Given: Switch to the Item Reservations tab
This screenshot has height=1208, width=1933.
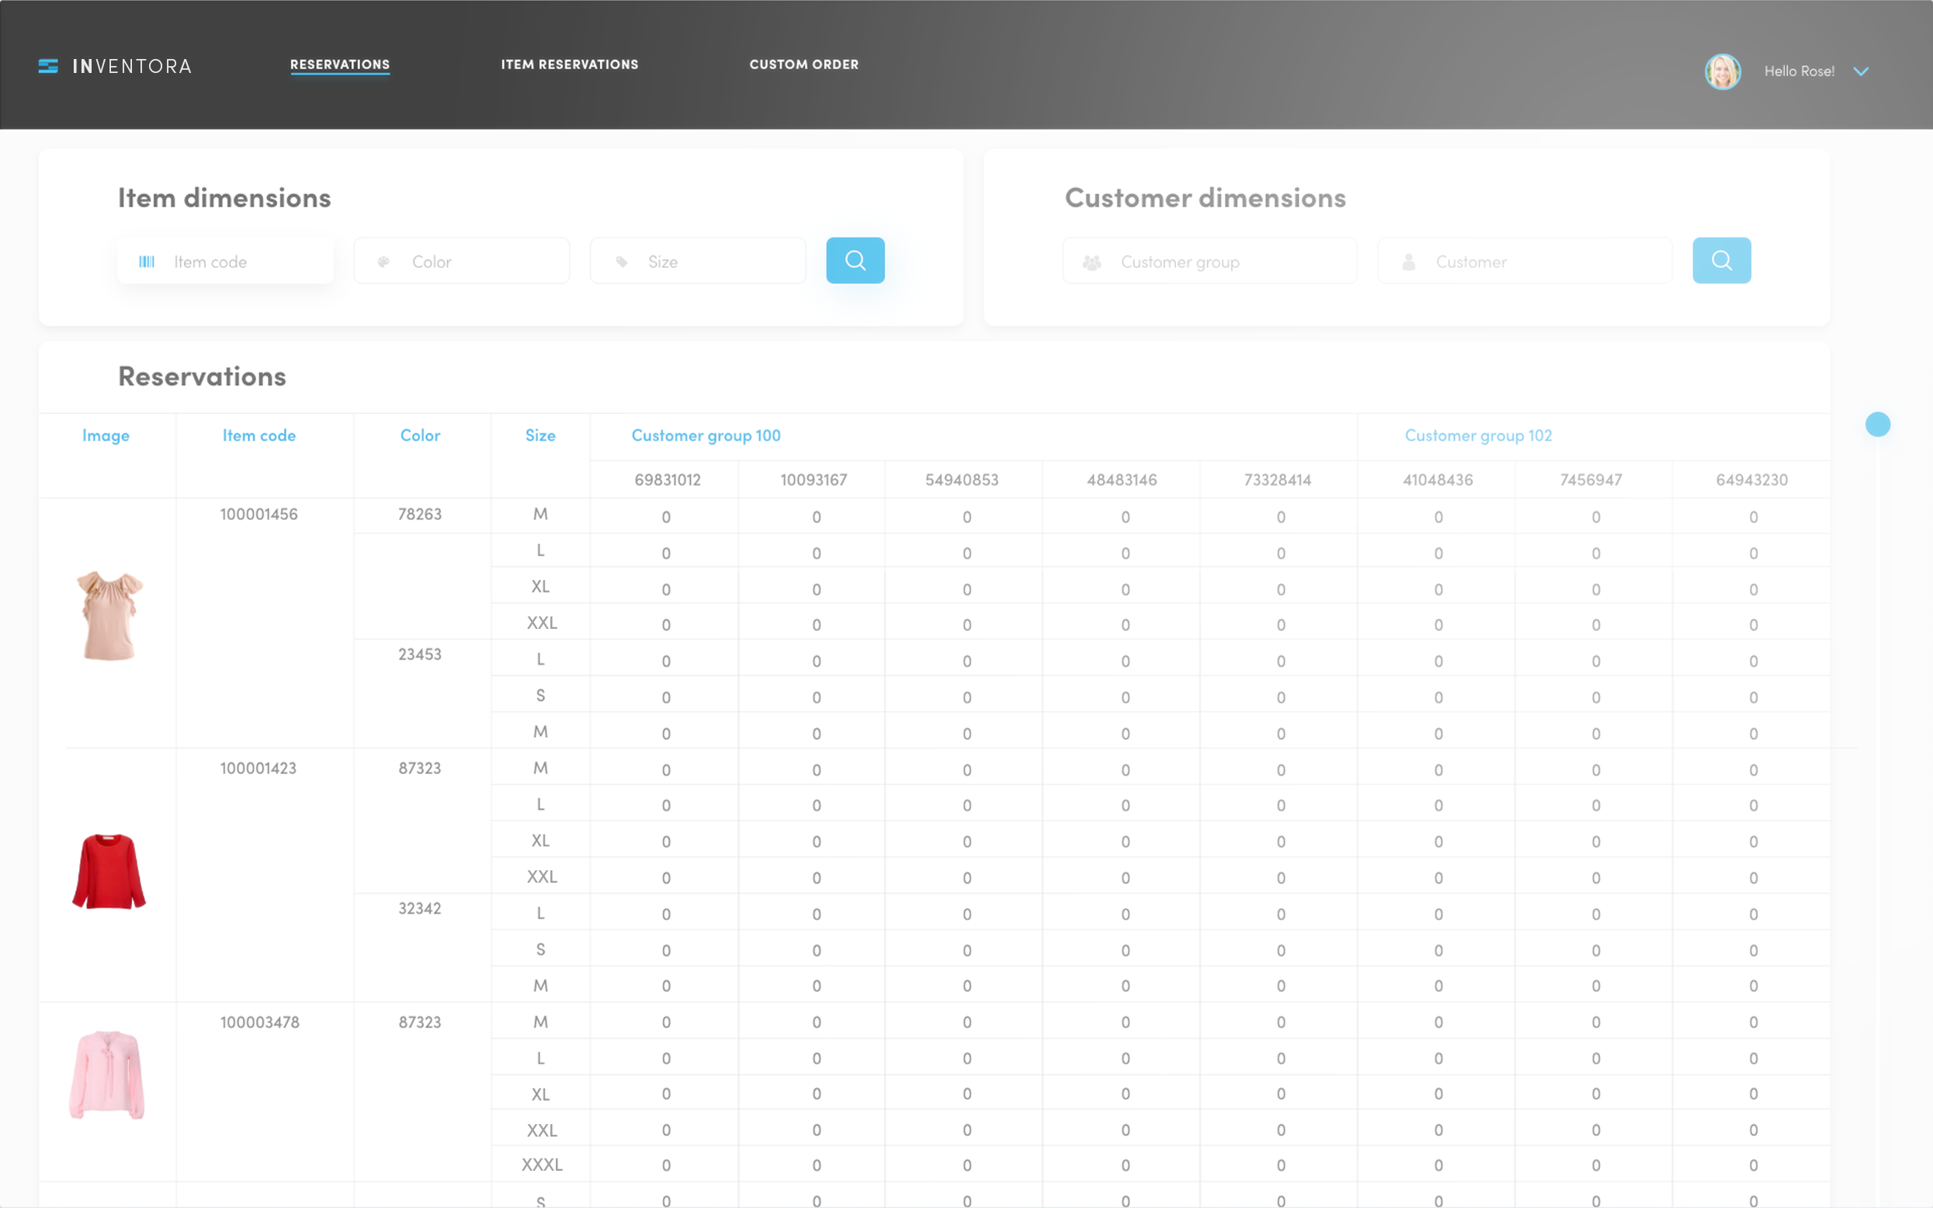Looking at the screenshot, I should 570,64.
